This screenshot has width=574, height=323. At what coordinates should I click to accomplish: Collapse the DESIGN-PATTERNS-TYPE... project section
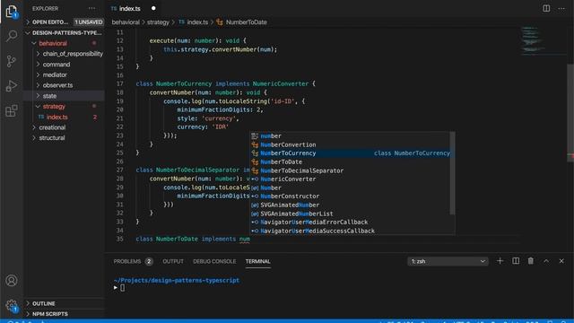[x=64, y=32]
